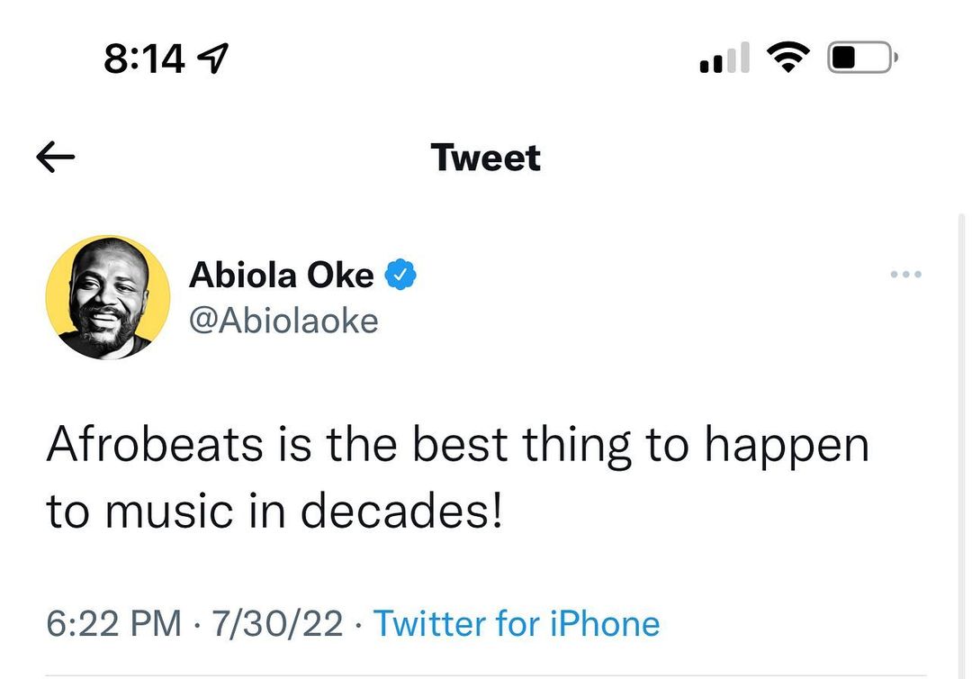Tap the divider line below the timestamp

click(486, 674)
